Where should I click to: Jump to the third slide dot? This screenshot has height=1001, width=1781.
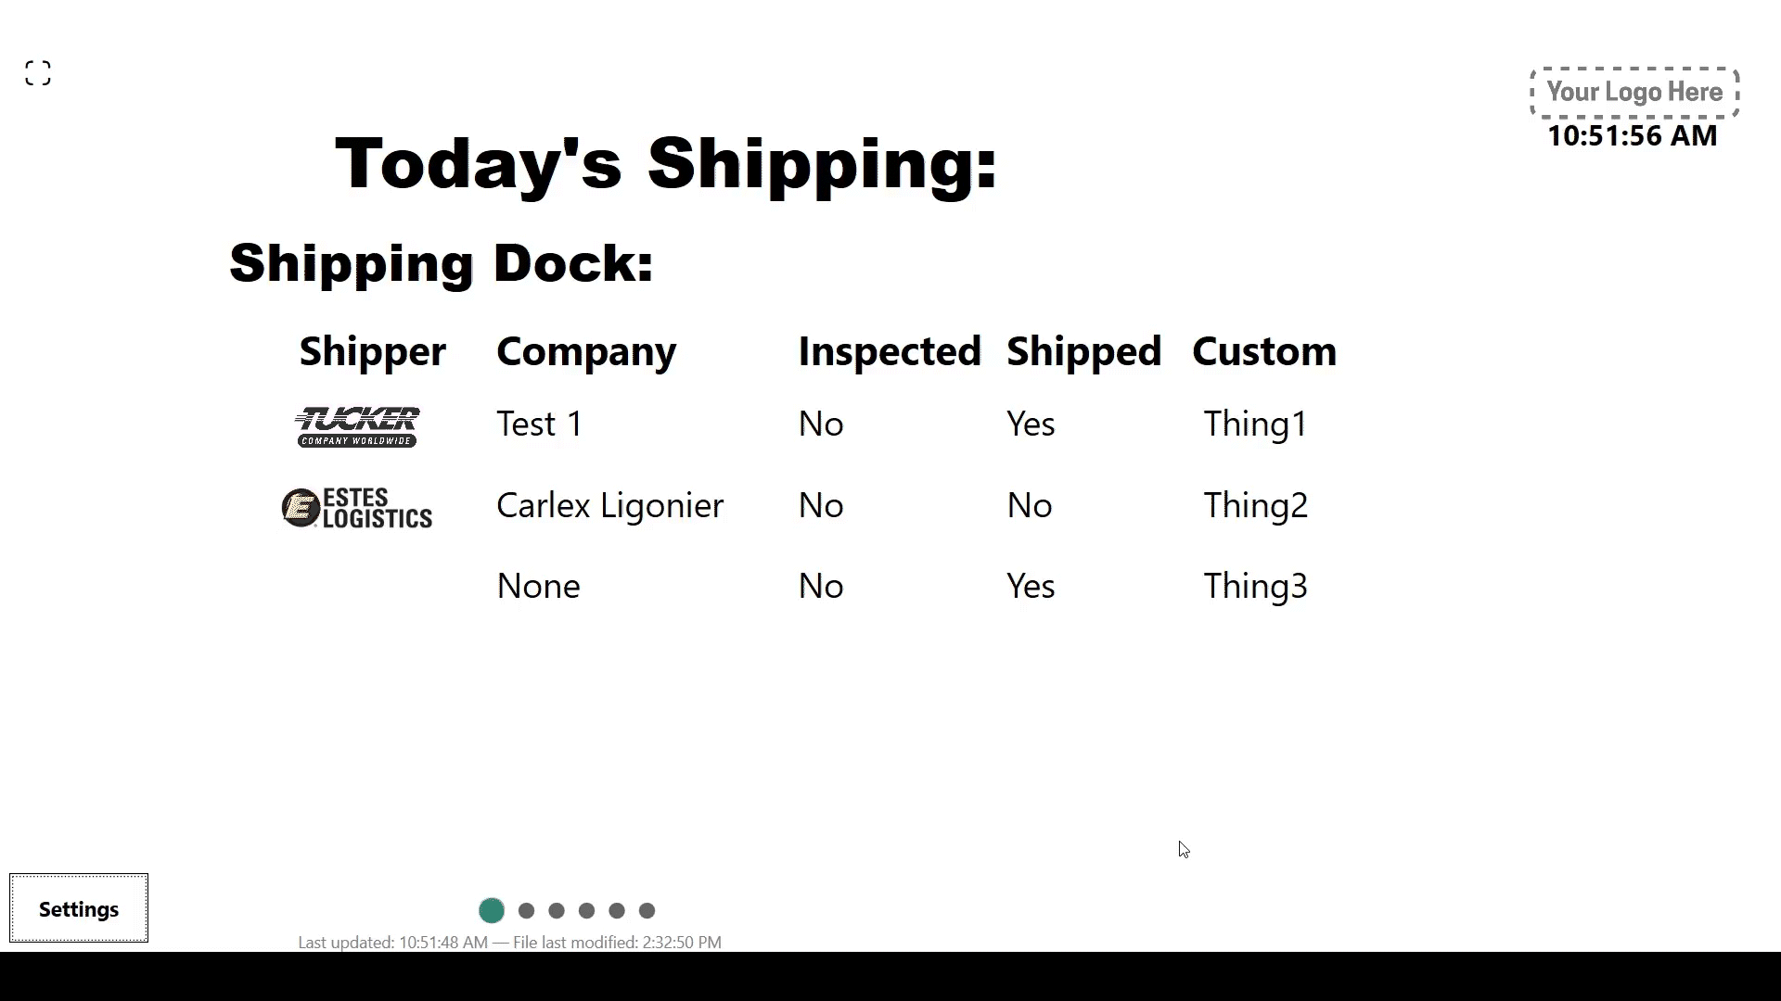[557, 911]
